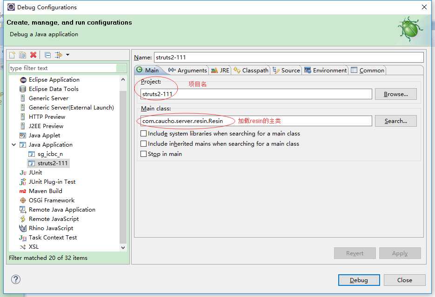The image size is (435, 297).
Task: Enable Include inherited mains checkbox
Action: pos(143,144)
